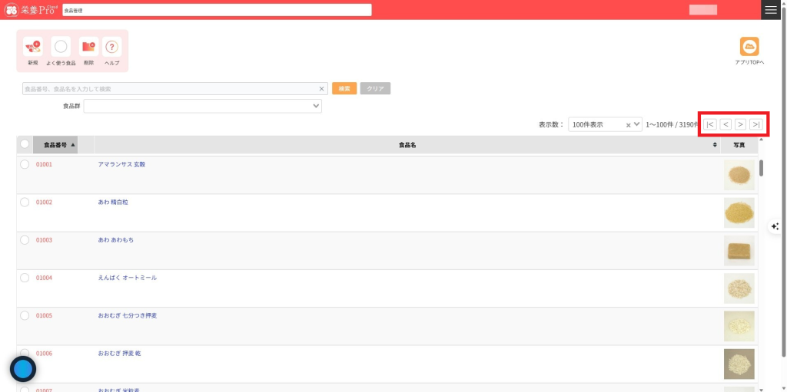This screenshot has height=392, width=787.
Task: Jump to the last page of results
Action: click(x=756, y=124)
